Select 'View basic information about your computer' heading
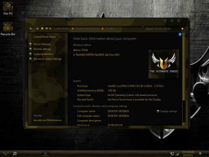The height and width of the screenshot is (157, 209). tap(104, 39)
